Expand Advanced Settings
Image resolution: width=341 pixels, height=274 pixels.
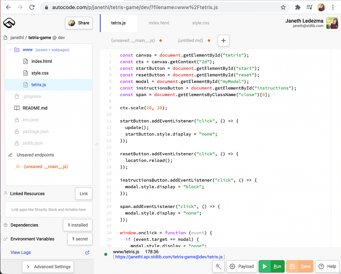click(x=48, y=267)
